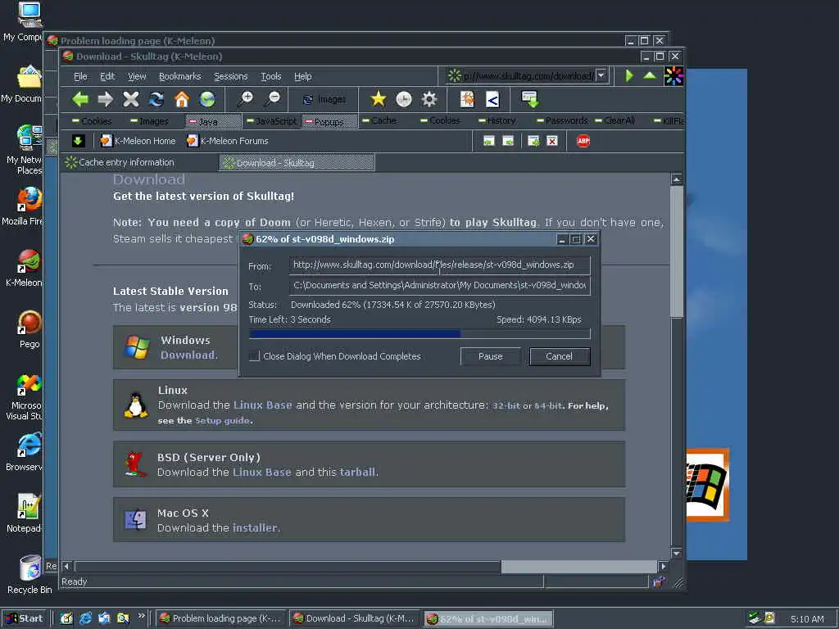This screenshot has height=629, width=839.
Task: Open the Edit menu
Action: pos(107,76)
